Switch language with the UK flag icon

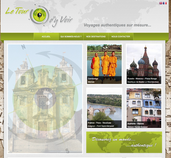pos(161,3)
